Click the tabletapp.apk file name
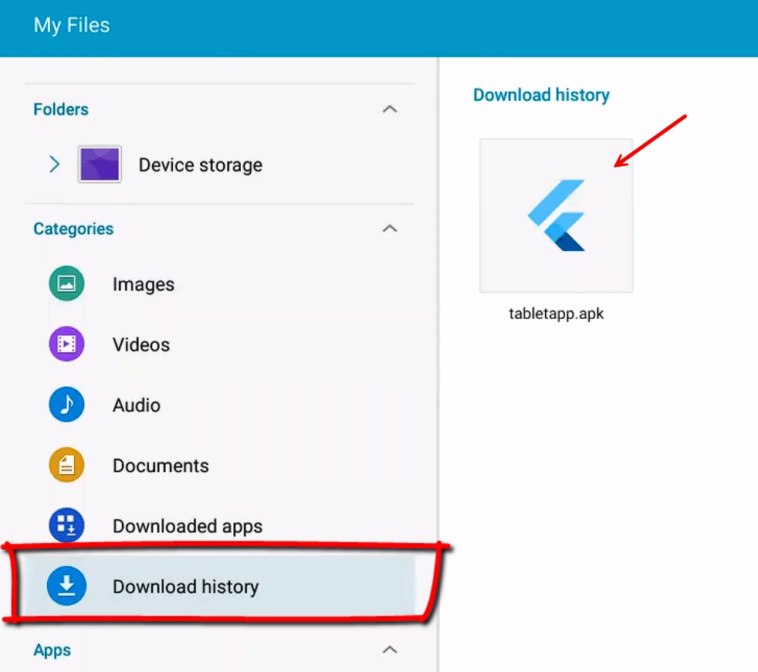This screenshot has height=672, width=758. tap(556, 314)
